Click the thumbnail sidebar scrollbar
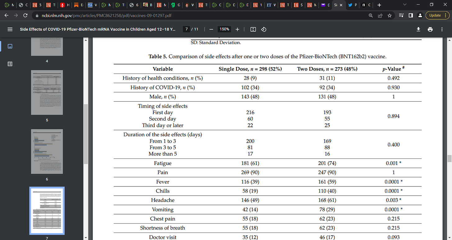452x240 pixels. pyautogui.click(x=86, y=134)
